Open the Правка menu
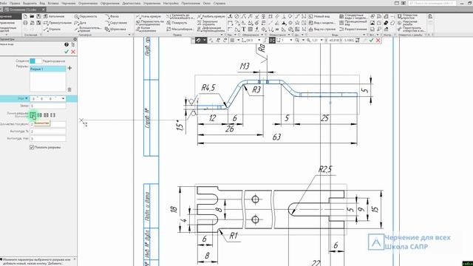The width and height of the screenshot is (473, 266). point(15,3)
